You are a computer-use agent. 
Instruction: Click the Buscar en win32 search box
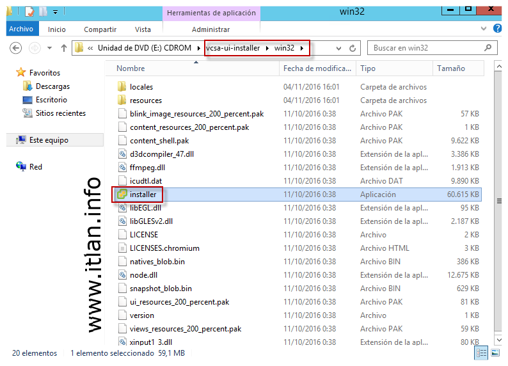pos(425,48)
